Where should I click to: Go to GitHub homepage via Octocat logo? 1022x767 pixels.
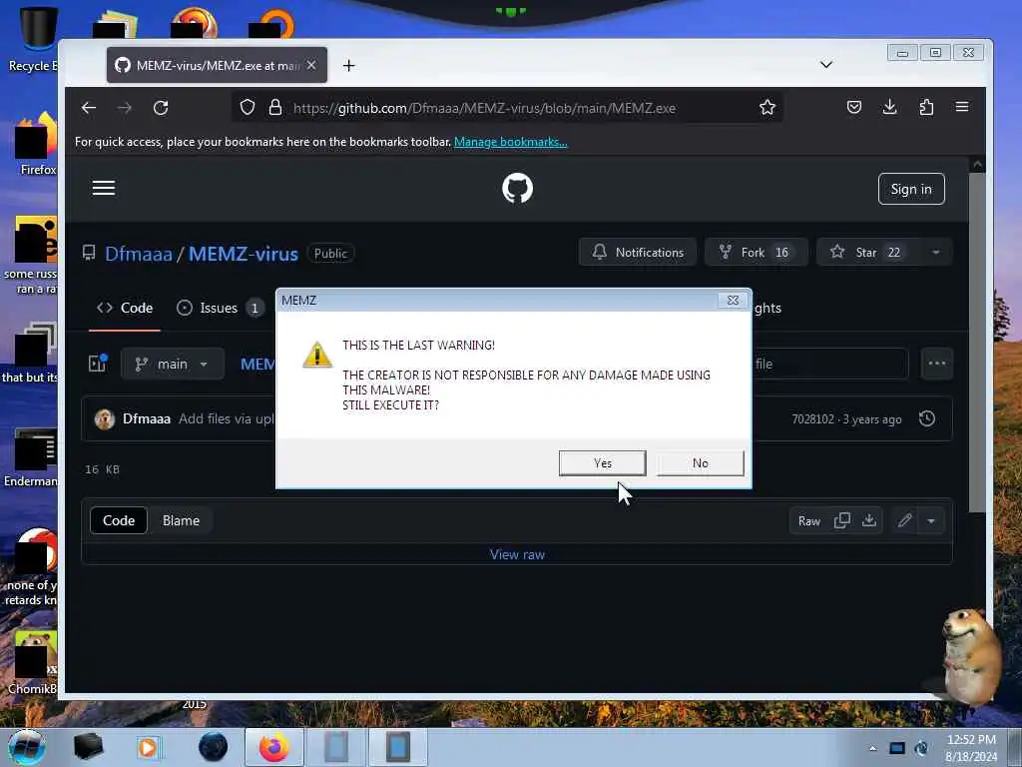pos(518,189)
